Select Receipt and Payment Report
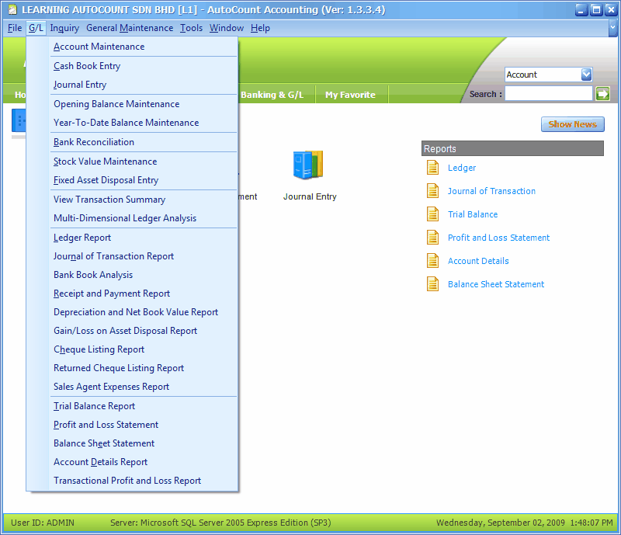621x535 pixels. (144, 294)
